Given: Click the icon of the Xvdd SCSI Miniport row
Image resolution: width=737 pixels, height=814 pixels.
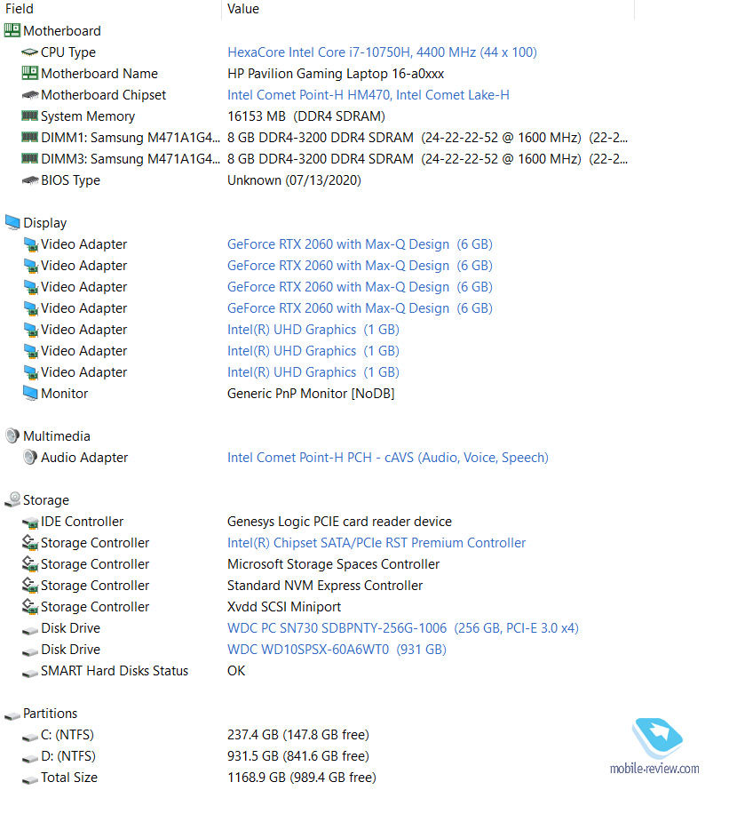Looking at the screenshot, I should pos(30,606).
